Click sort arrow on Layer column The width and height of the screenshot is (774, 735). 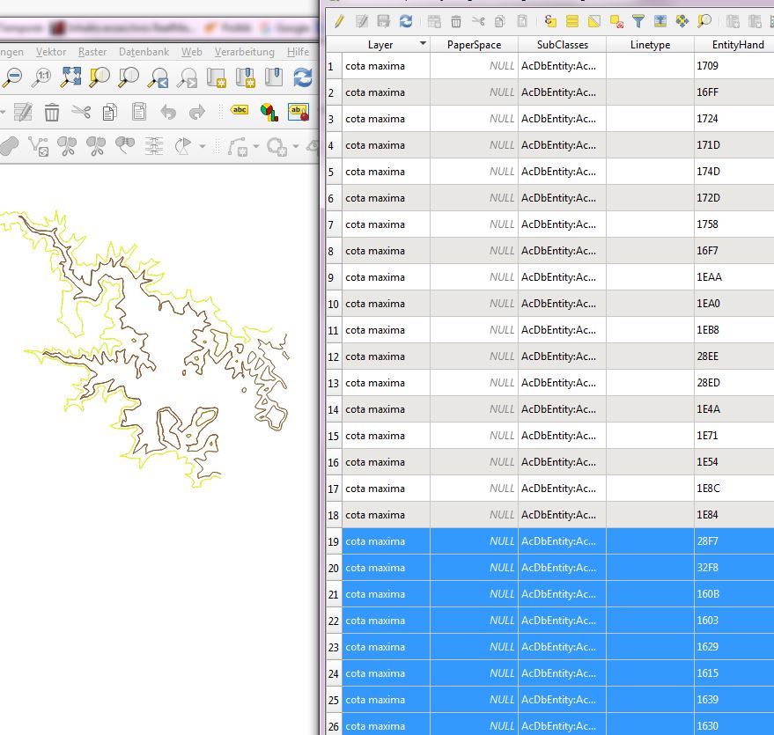(x=423, y=44)
